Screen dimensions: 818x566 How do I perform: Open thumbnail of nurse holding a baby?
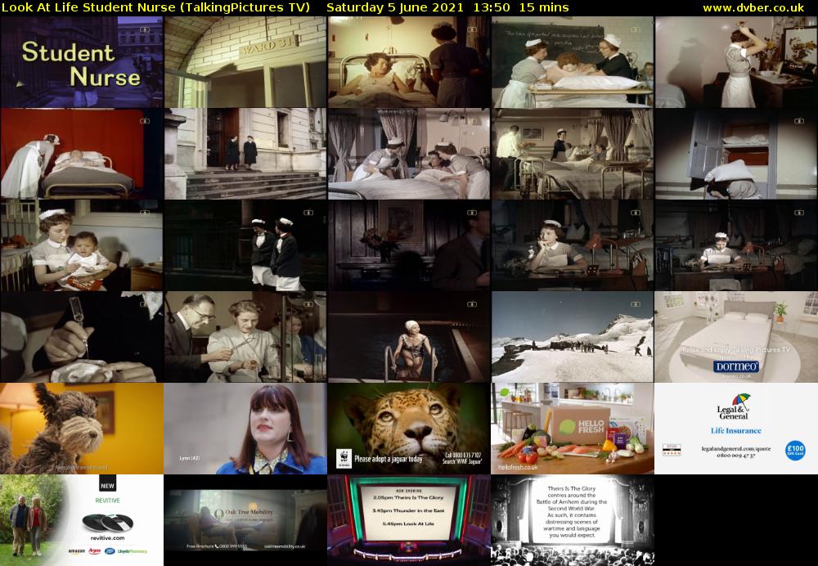[x=82, y=245]
